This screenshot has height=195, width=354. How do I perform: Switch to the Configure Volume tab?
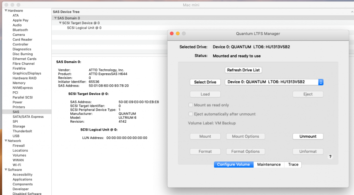click(234, 165)
